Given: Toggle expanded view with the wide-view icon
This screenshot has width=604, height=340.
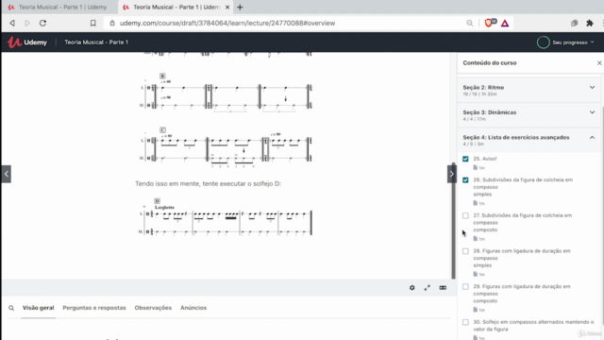Looking at the screenshot, I should tap(443, 287).
